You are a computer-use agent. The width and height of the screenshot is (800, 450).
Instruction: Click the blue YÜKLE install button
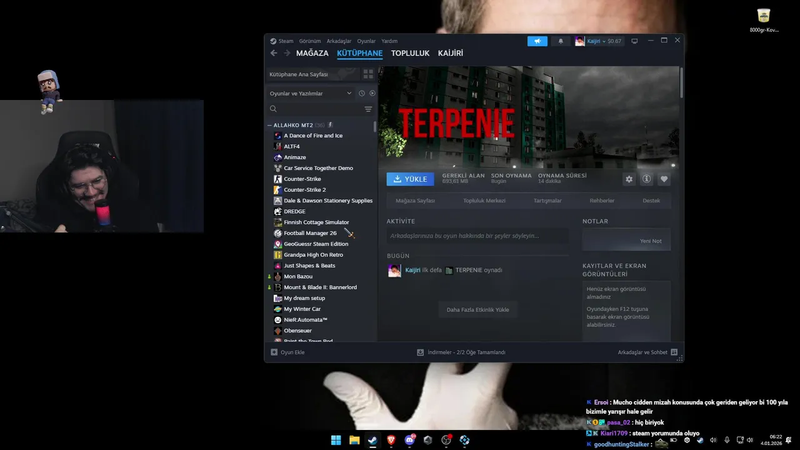point(411,179)
